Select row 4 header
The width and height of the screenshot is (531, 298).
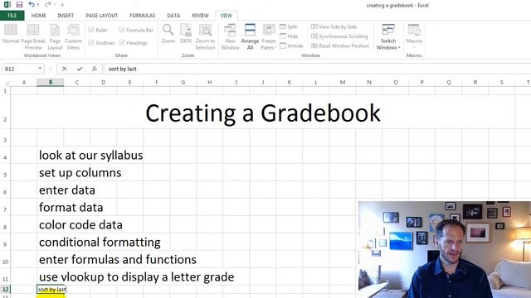[x=5, y=155]
